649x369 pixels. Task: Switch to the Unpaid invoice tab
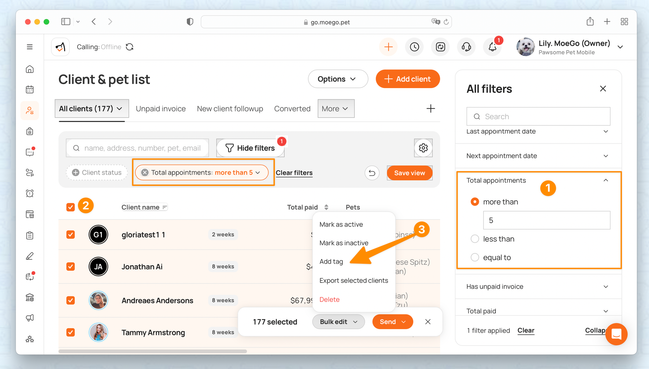click(x=161, y=109)
